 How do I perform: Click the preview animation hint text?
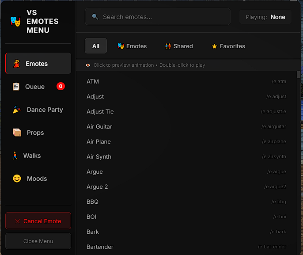149,65
